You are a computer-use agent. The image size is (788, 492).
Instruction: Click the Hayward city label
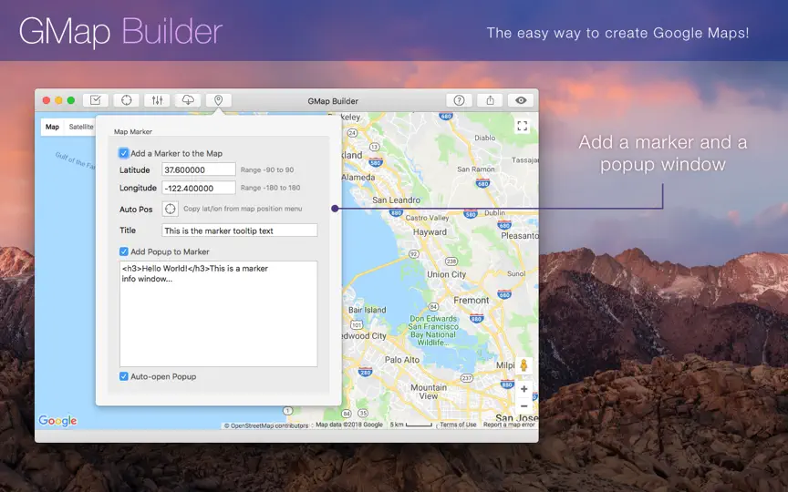pos(430,232)
